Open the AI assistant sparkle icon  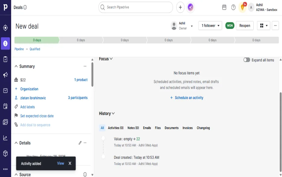click(190, 7)
